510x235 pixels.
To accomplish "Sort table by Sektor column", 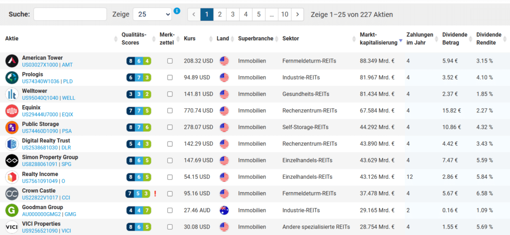I will (x=290, y=39).
